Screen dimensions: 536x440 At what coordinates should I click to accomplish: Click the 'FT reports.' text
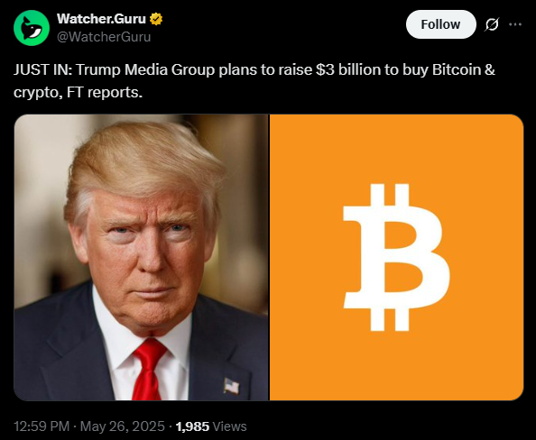coord(105,92)
